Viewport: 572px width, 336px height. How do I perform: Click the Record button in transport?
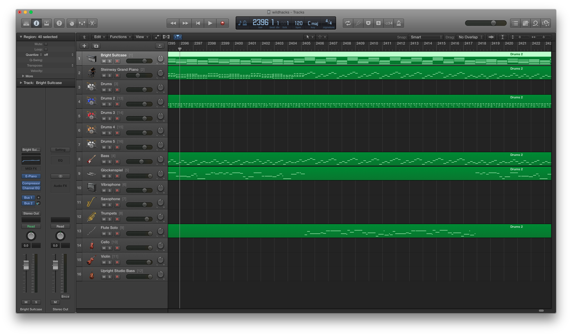click(222, 23)
